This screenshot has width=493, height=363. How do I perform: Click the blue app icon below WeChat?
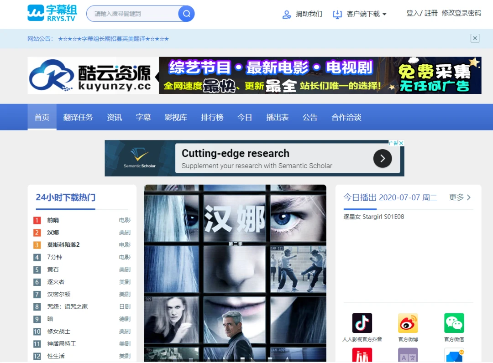click(x=454, y=355)
